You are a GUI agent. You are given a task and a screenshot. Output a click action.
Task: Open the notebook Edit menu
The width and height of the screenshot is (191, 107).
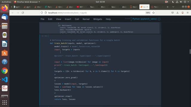[50, 19]
